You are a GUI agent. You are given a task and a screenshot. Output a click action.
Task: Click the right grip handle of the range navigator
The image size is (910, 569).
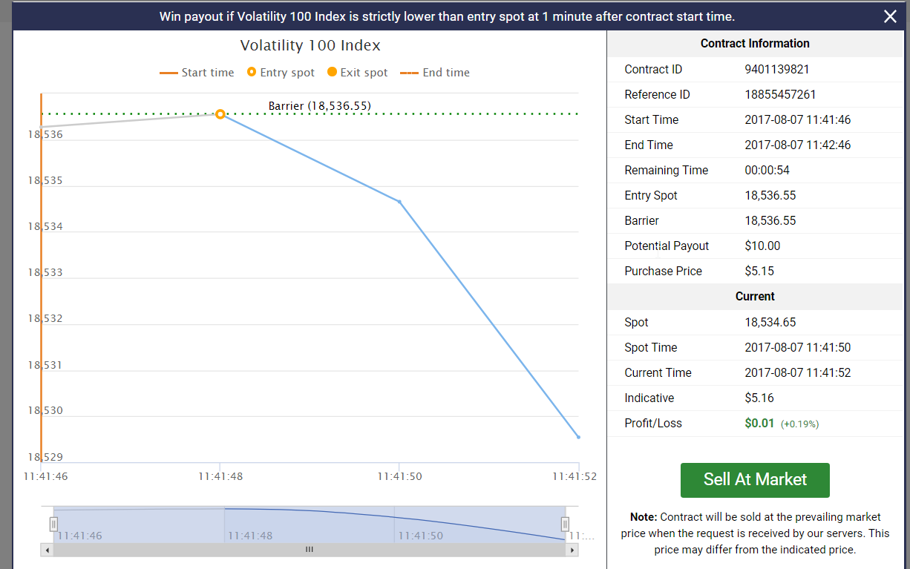tap(566, 524)
